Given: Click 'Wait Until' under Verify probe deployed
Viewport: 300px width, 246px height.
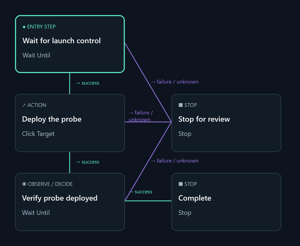Looking at the screenshot, I should point(36,213).
